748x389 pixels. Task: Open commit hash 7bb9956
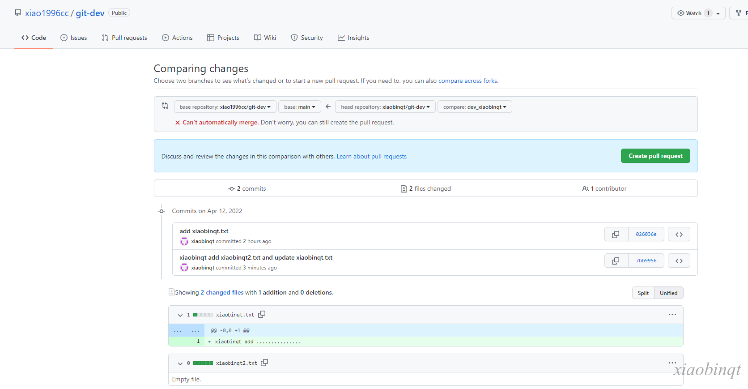click(x=646, y=261)
